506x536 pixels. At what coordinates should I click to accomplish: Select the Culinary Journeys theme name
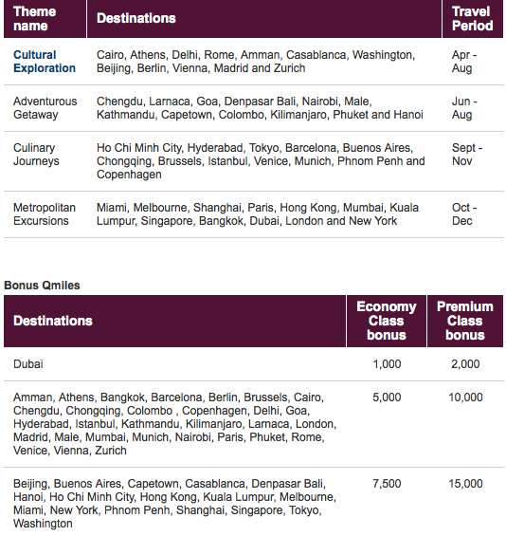(x=36, y=155)
